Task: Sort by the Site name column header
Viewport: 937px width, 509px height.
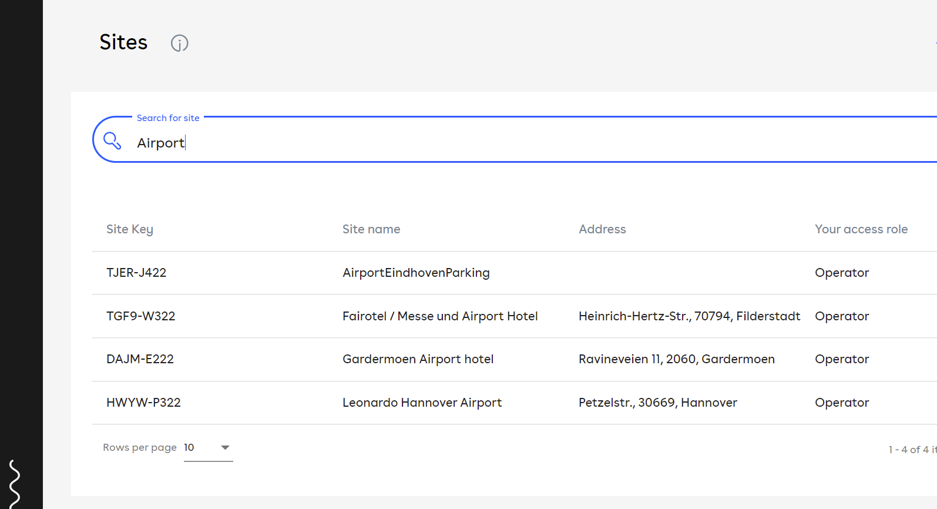Action: (371, 229)
